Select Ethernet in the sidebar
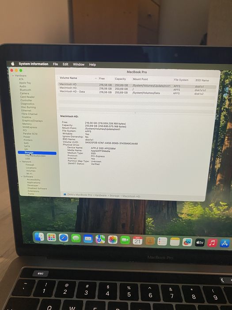The height and width of the screenshot is (310, 232). pyautogui.click(x=26, y=111)
